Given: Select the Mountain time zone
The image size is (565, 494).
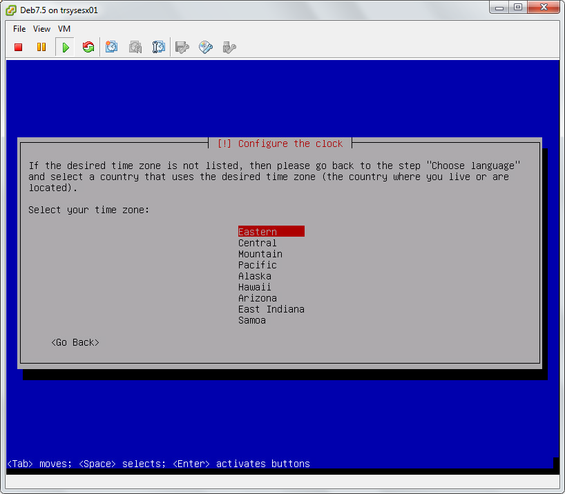Looking at the screenshot, I should [260, 254].
